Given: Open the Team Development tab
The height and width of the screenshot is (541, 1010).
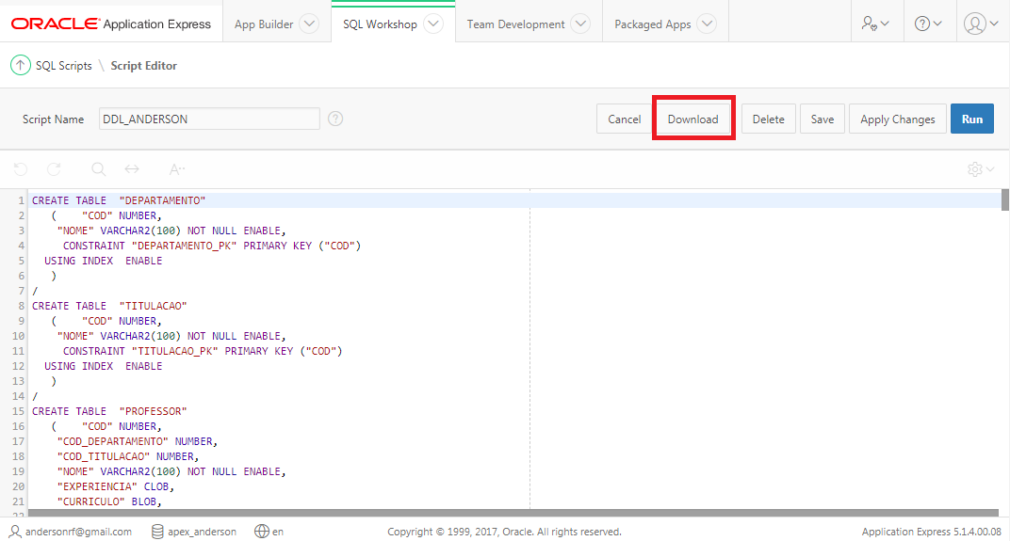Looking at the screenshot, I should (515, 24).
